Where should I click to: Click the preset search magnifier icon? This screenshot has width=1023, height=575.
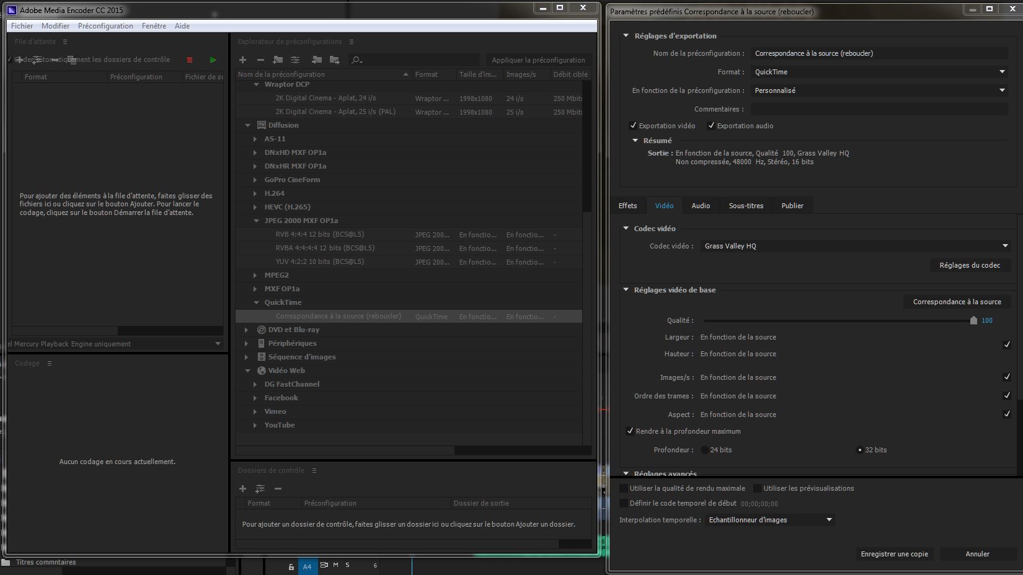click(356, 60)
